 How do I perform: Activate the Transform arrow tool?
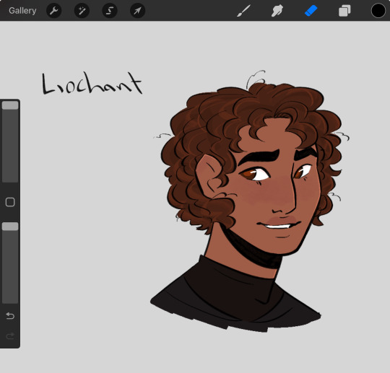point(137,11)
